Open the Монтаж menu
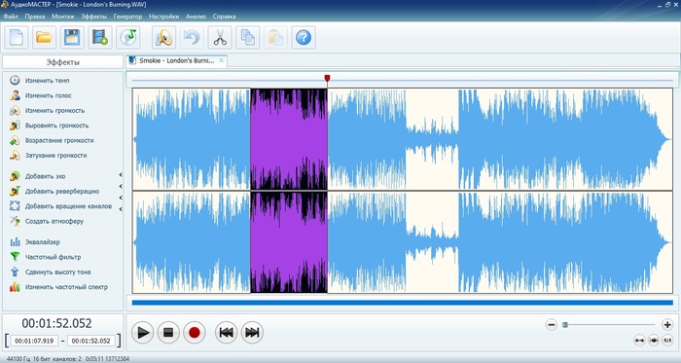 (x=63, y=17)
